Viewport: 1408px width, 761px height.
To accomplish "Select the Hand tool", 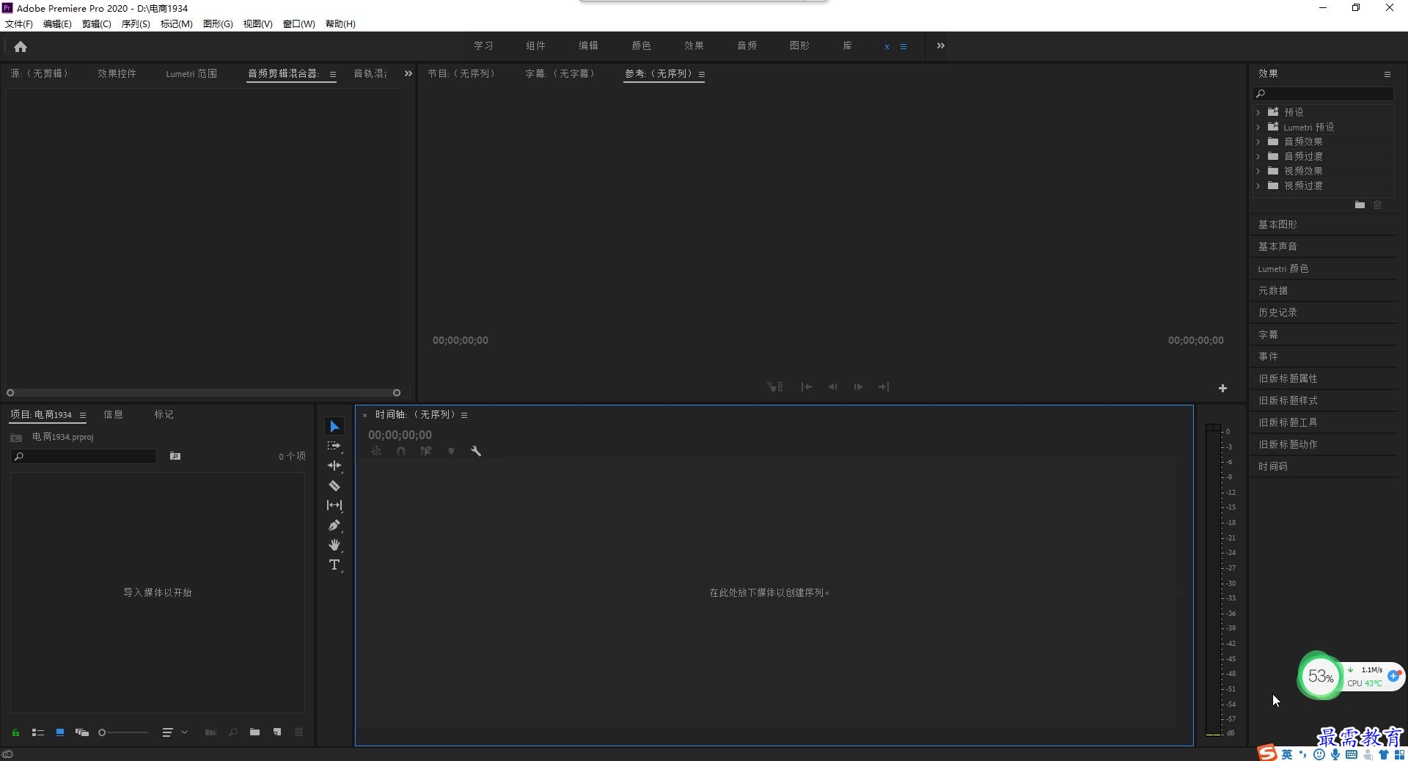I will pyautogui.click(x=334, y=545).
